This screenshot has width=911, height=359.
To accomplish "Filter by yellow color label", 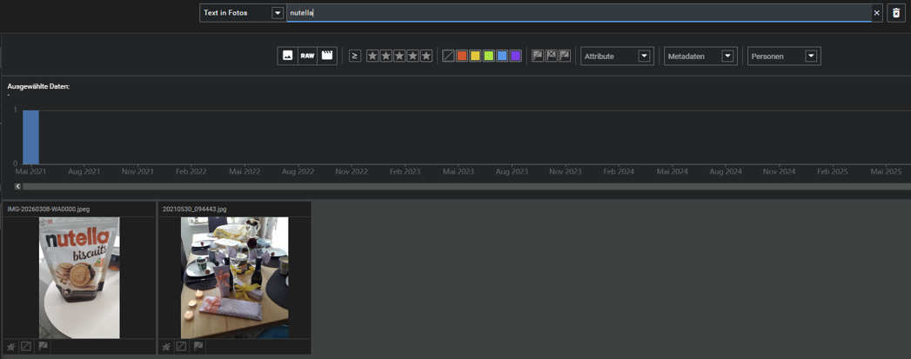I will click(475, 56).
